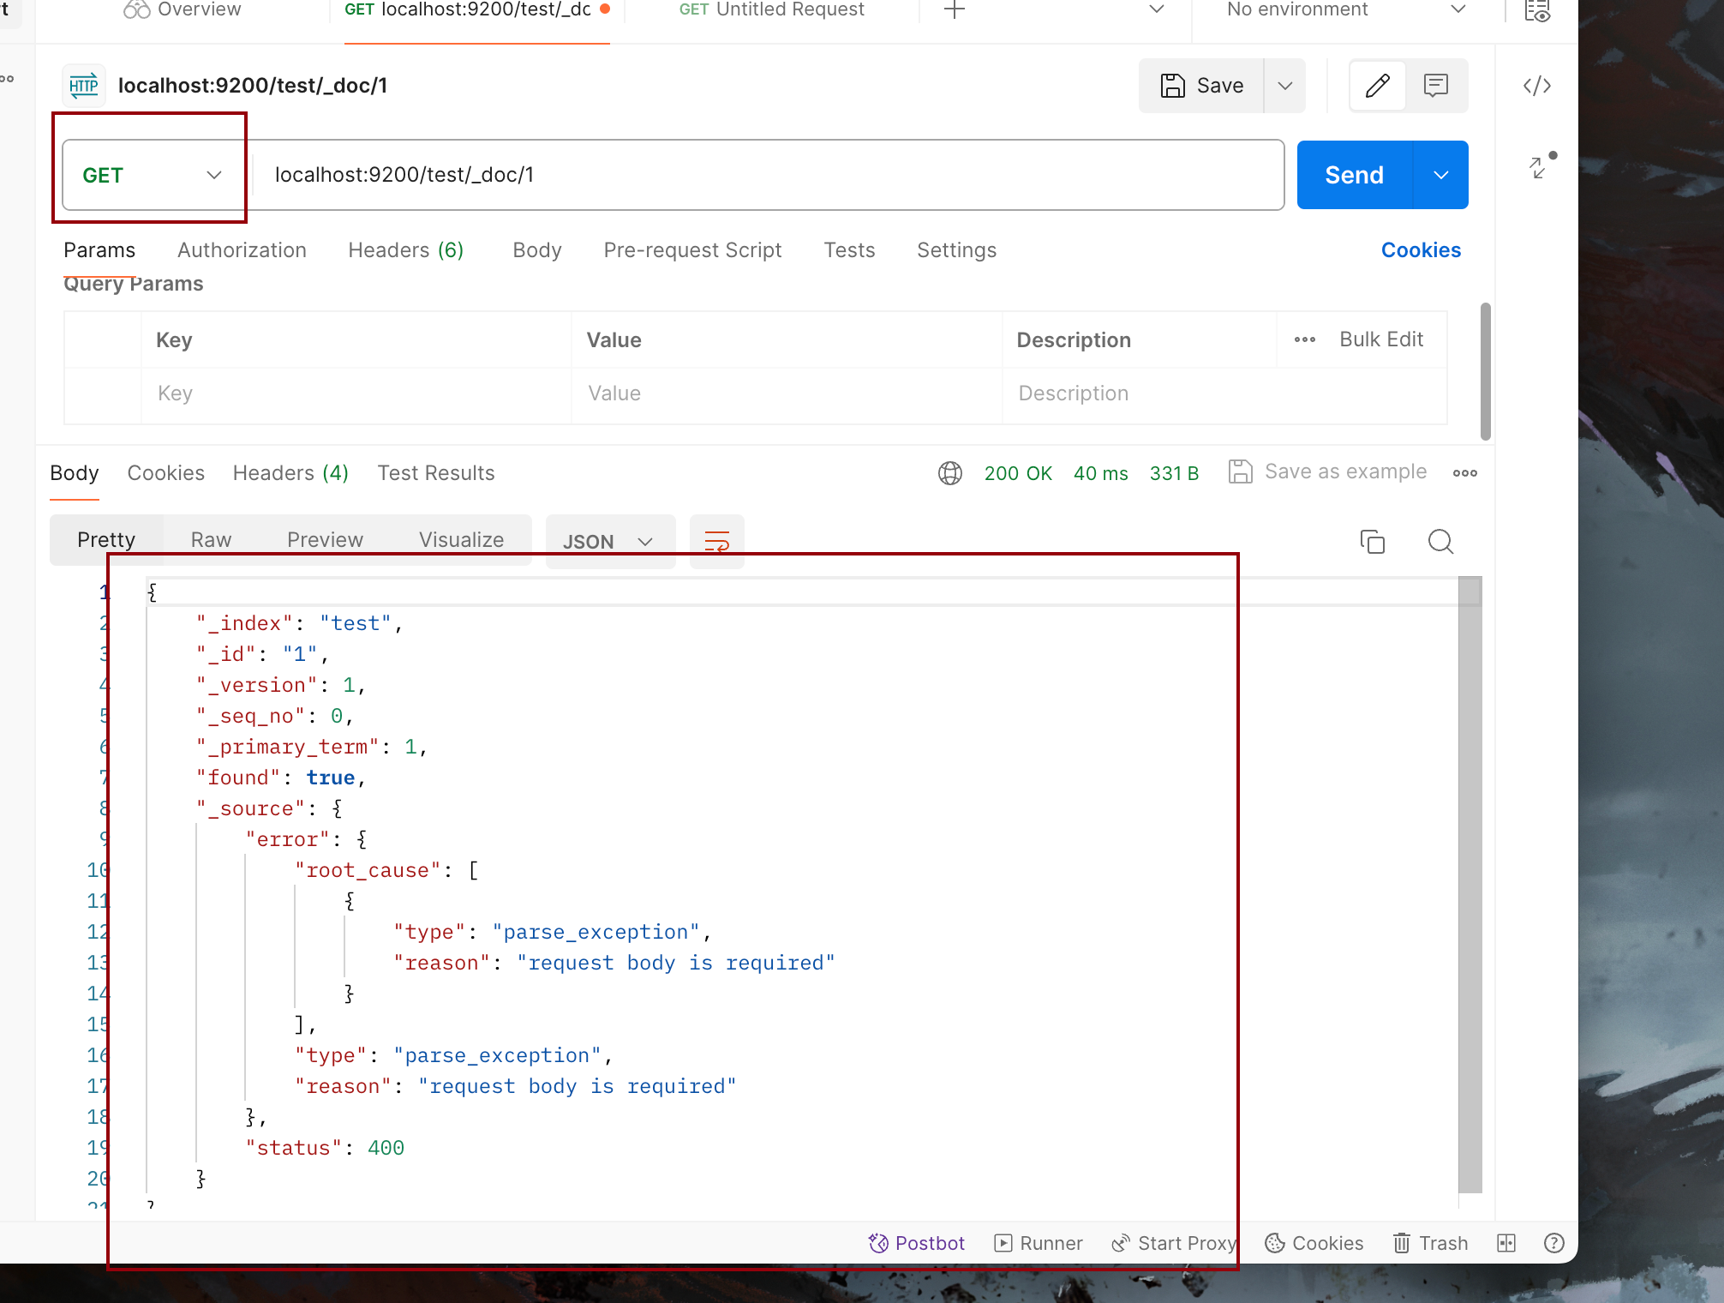
Task: Click the HTTP request type icon
Action: click(x=84, y=86)
